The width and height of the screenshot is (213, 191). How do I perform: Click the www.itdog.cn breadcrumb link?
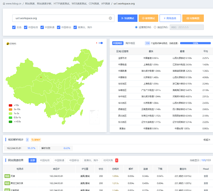[x=14, y=4]
